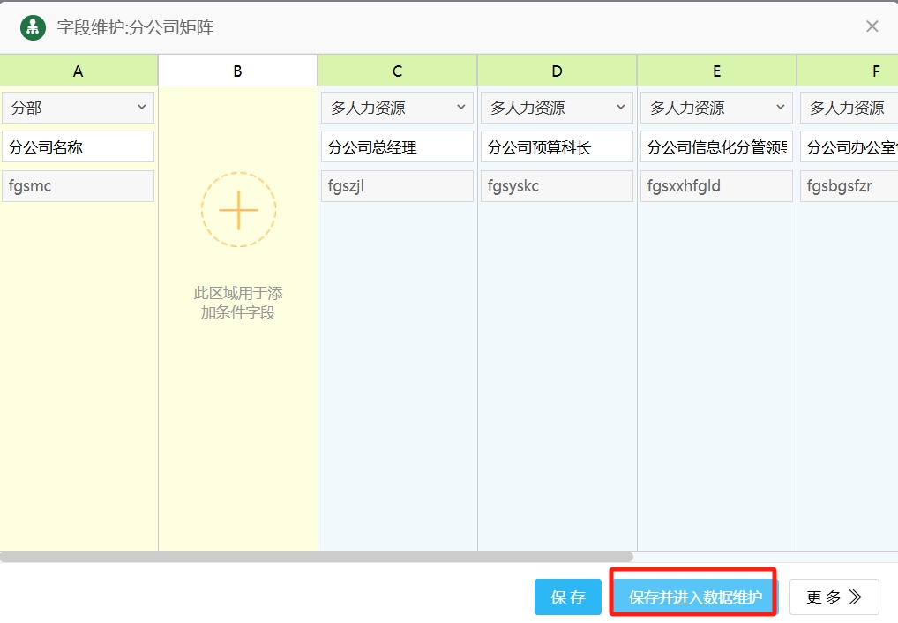898x623 pixels.
Task: Select column header B
Action: (x=237, y=71)
